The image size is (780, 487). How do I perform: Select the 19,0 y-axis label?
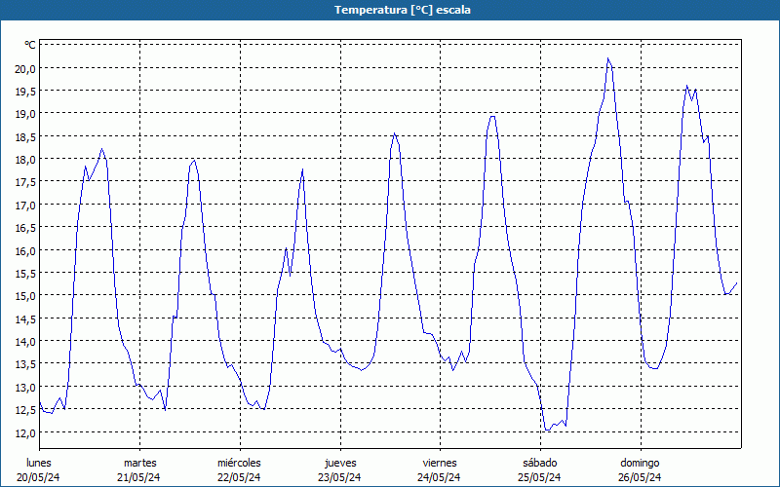click(x=25, y=114)
